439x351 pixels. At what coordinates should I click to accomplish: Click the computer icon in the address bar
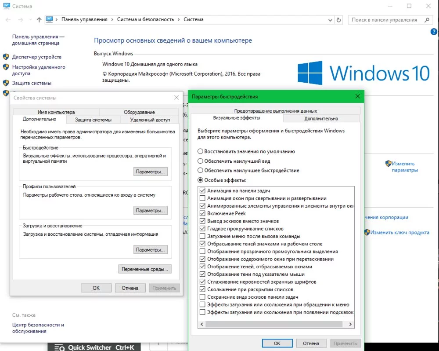49,19
